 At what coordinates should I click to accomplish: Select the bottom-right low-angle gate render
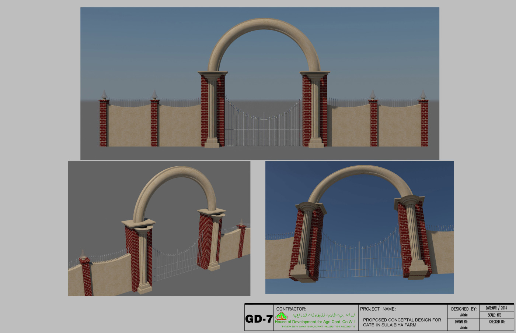click(x=359, y=227)
